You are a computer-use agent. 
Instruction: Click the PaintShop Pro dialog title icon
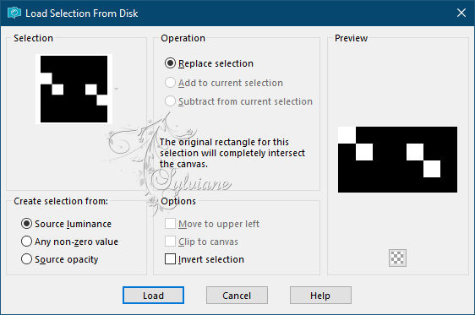tap(14, 13)
